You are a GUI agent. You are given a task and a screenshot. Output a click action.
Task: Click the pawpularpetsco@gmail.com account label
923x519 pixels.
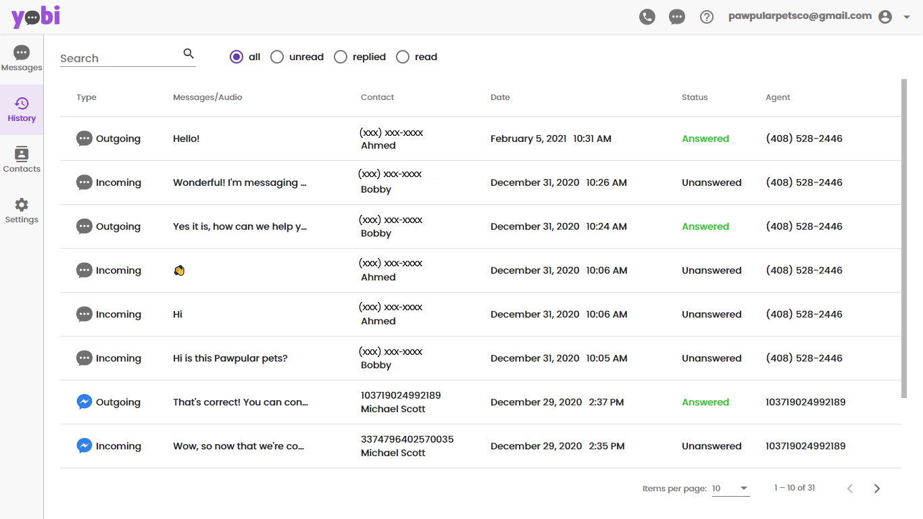coord(800,16)
